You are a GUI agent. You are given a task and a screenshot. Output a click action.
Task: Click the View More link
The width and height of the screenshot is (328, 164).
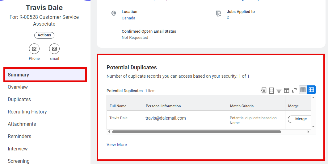click(x=117, y=145)
